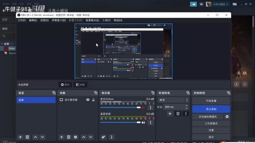Remove the transition with the trash icon
This screenshot has width=255, height=143.
(178, 114)
